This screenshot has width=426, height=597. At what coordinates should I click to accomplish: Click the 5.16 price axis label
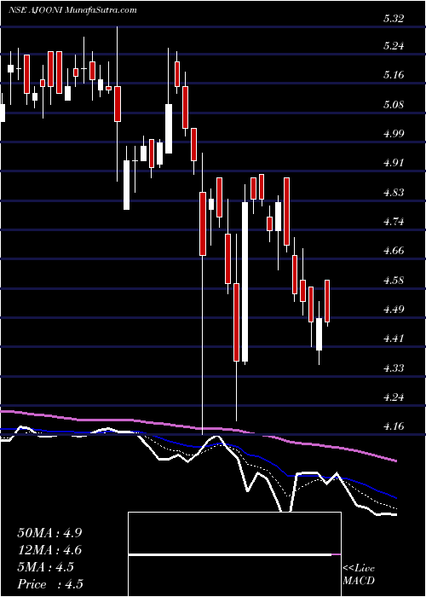393,75
